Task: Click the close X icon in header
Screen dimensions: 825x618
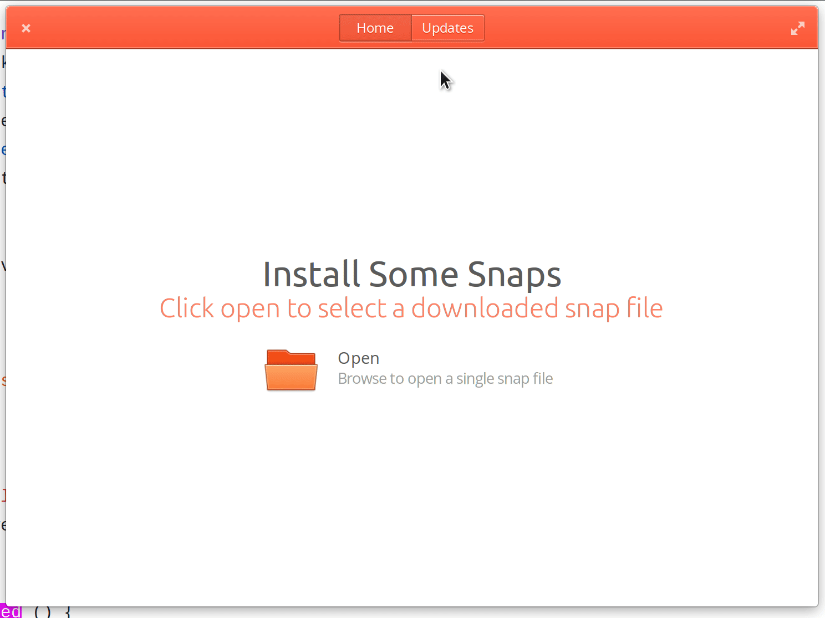Action: coord(26,28)
